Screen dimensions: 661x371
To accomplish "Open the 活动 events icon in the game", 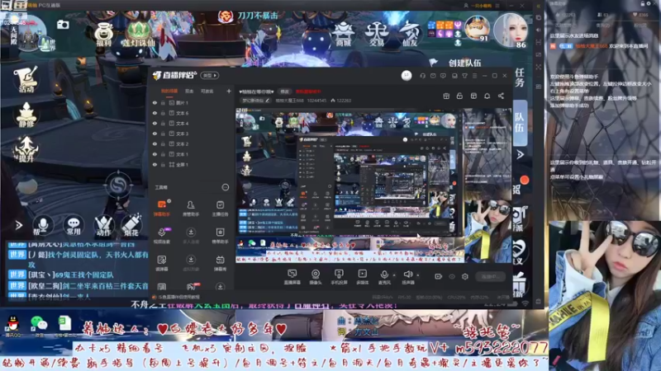I will coord(26,79).
